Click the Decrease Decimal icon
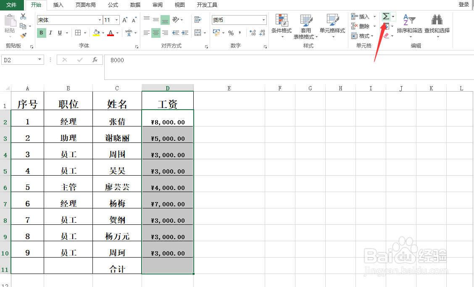Viewport: 474px width, 287px height. pos(262,33)
